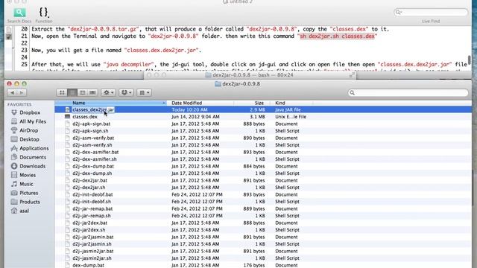Focus the Live Find search field
This screenshot has height=268, width=477.
(x=431, y=12)
